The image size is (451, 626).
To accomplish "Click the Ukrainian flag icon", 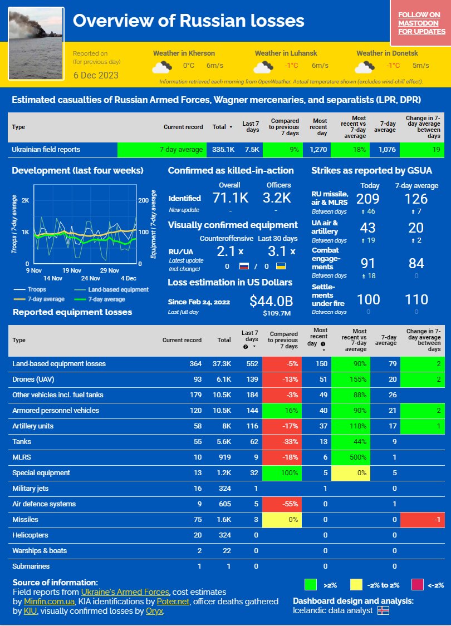I will click(281, 266).
